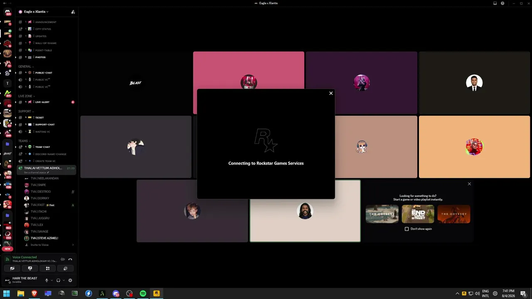Screen dimensions: 532x299
Task: Open the activities launcher button
Action: pos(48,268)
